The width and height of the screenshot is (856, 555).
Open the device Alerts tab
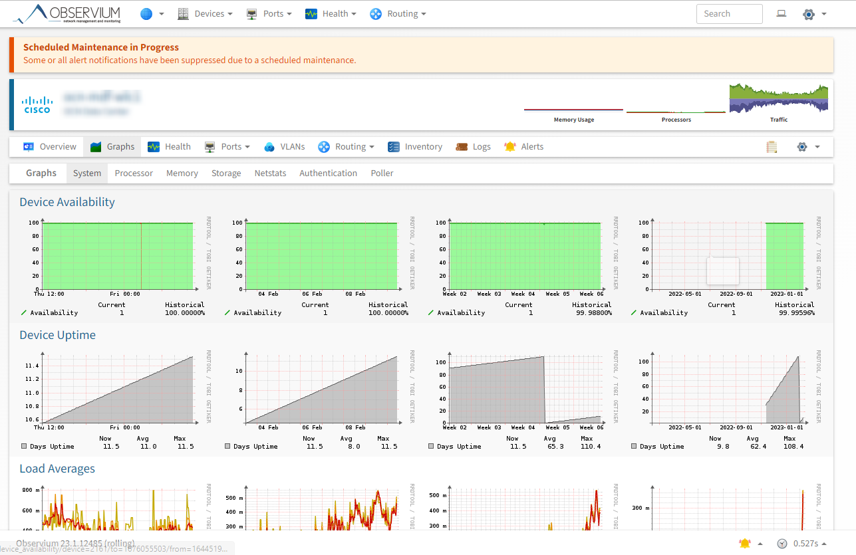pyautogui.click(x=524, y=147)
